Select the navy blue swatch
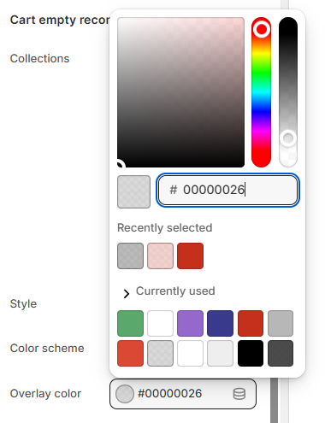Image resolution: width=325 pixels, height=423 pixels. [220, 323]
